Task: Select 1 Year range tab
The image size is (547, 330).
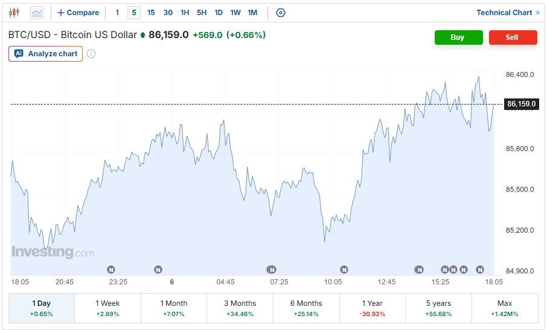Action: pyautogui.click(x=373, y=308)
